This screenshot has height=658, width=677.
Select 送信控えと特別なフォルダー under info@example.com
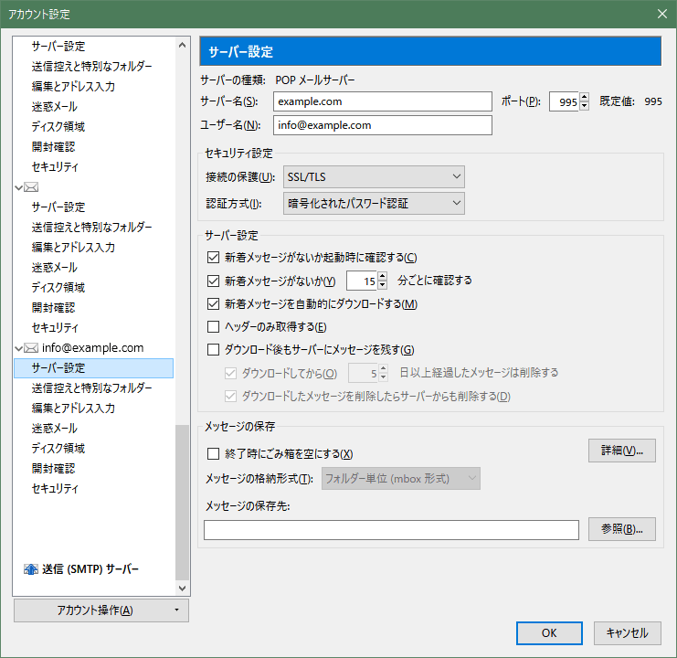point(91,388)
